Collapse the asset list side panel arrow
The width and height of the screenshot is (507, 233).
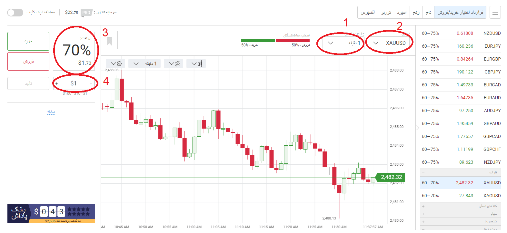coord(418,128)
